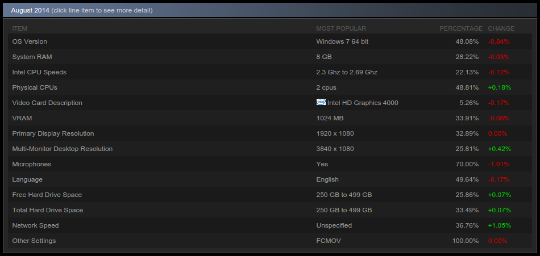Open the Microphones line item
This screenshot has width=540, height=256.
pyautogui.click(x=269, y=164)
